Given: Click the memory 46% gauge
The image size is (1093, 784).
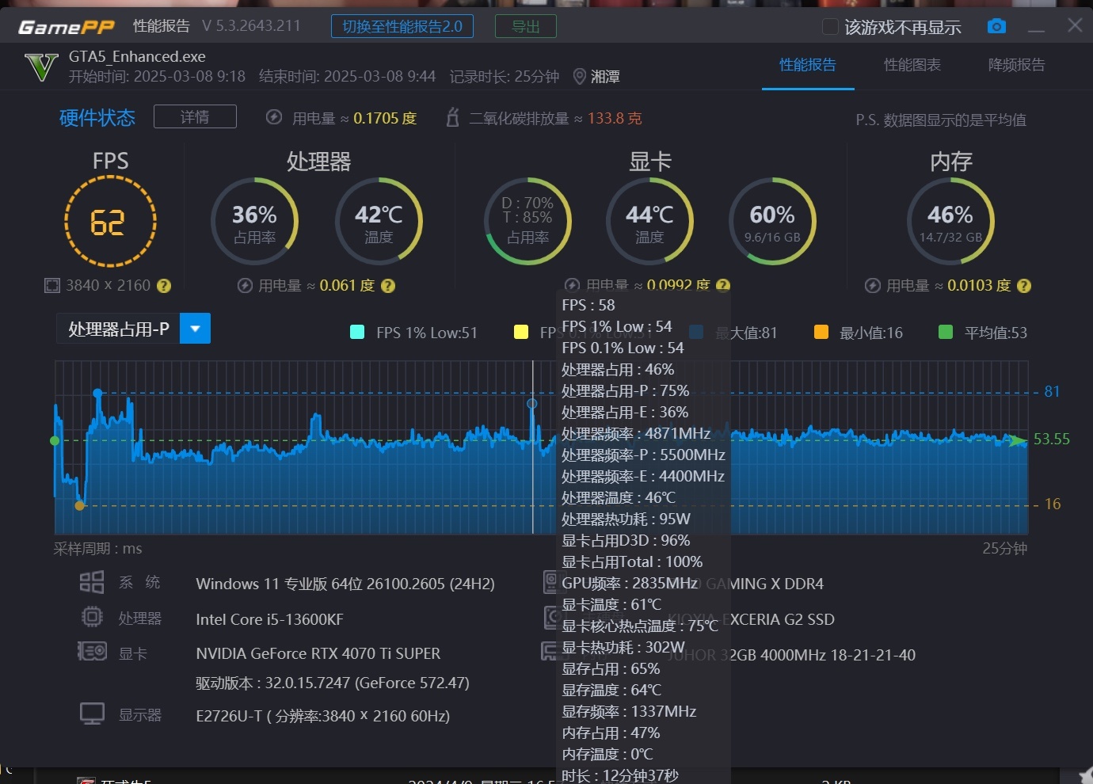Looking at the screenshot, I should [950, 221].
